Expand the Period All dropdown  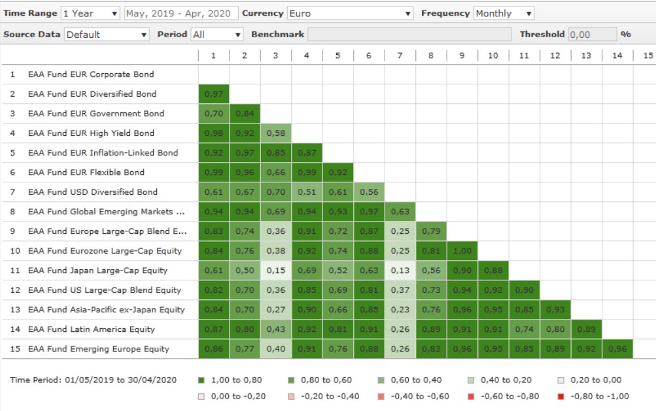tap(217, 34)
